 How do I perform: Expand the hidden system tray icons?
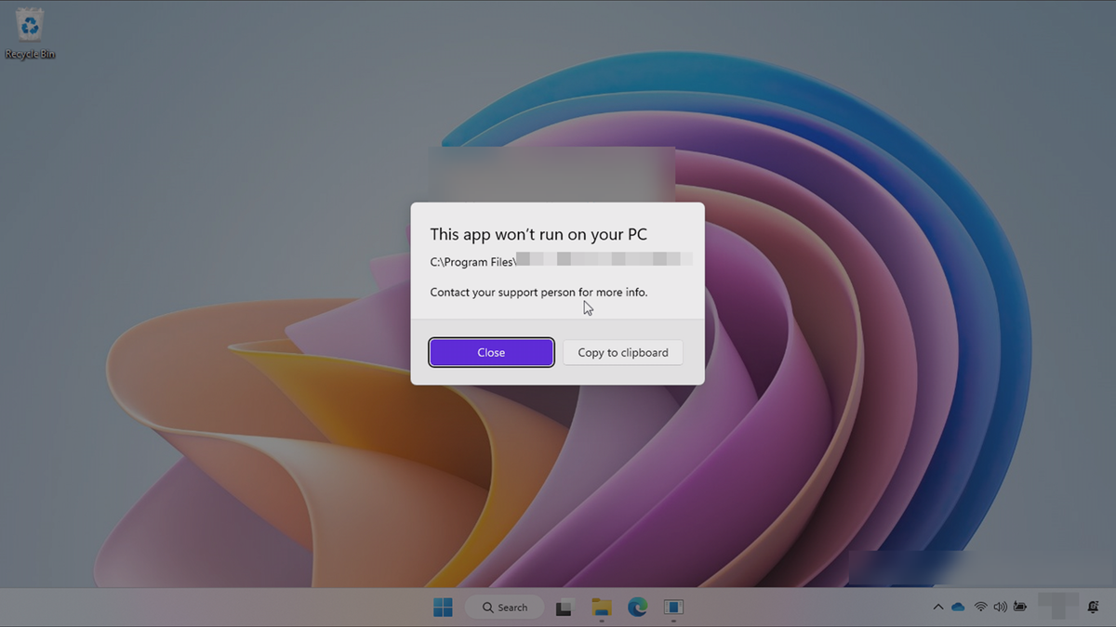coord(937,607)
